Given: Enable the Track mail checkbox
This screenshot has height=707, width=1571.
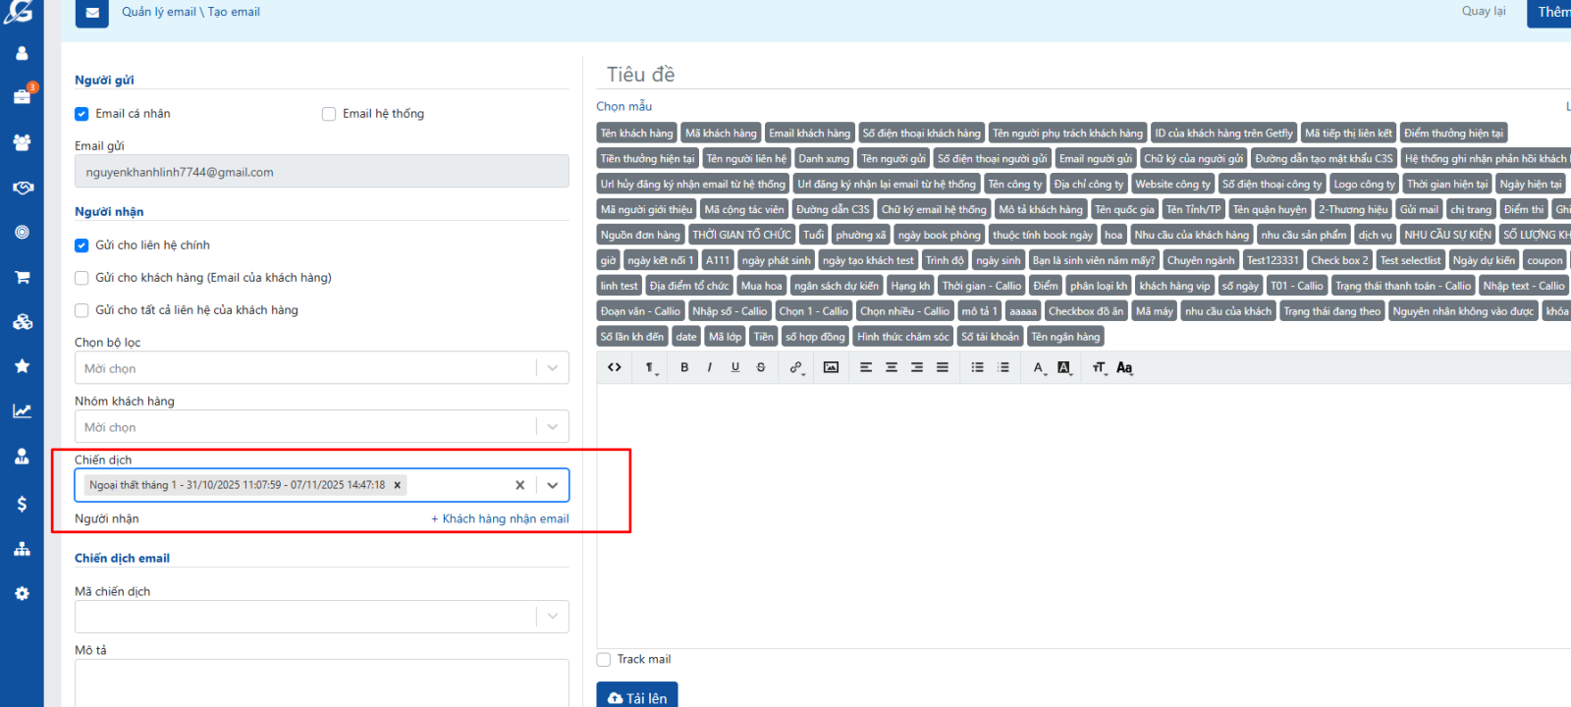Looking at the screenshot, I should click(604, 660).
